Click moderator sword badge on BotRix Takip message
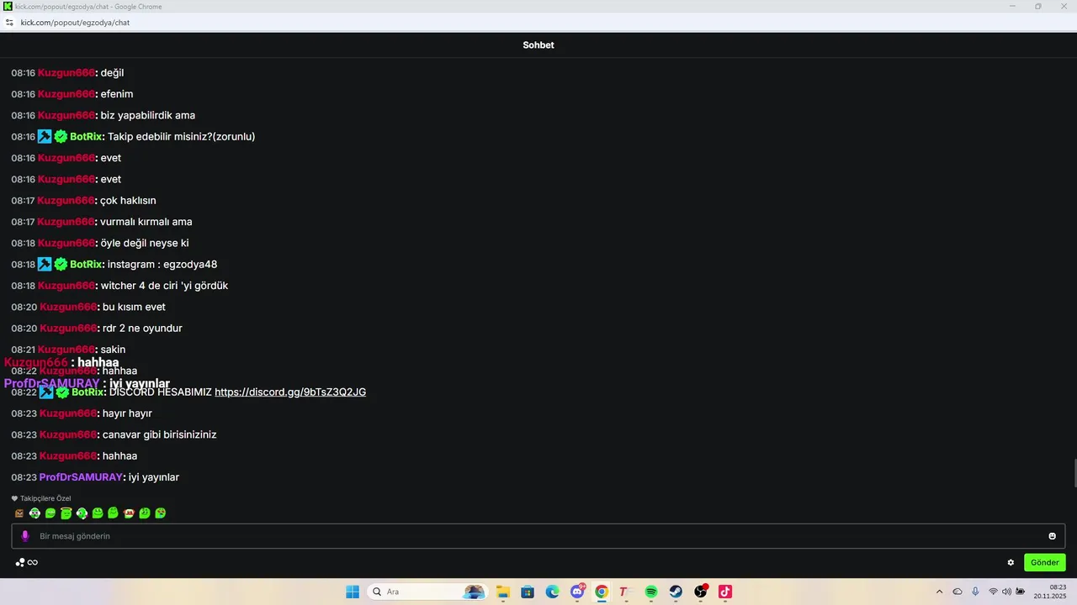 (45, 136)
